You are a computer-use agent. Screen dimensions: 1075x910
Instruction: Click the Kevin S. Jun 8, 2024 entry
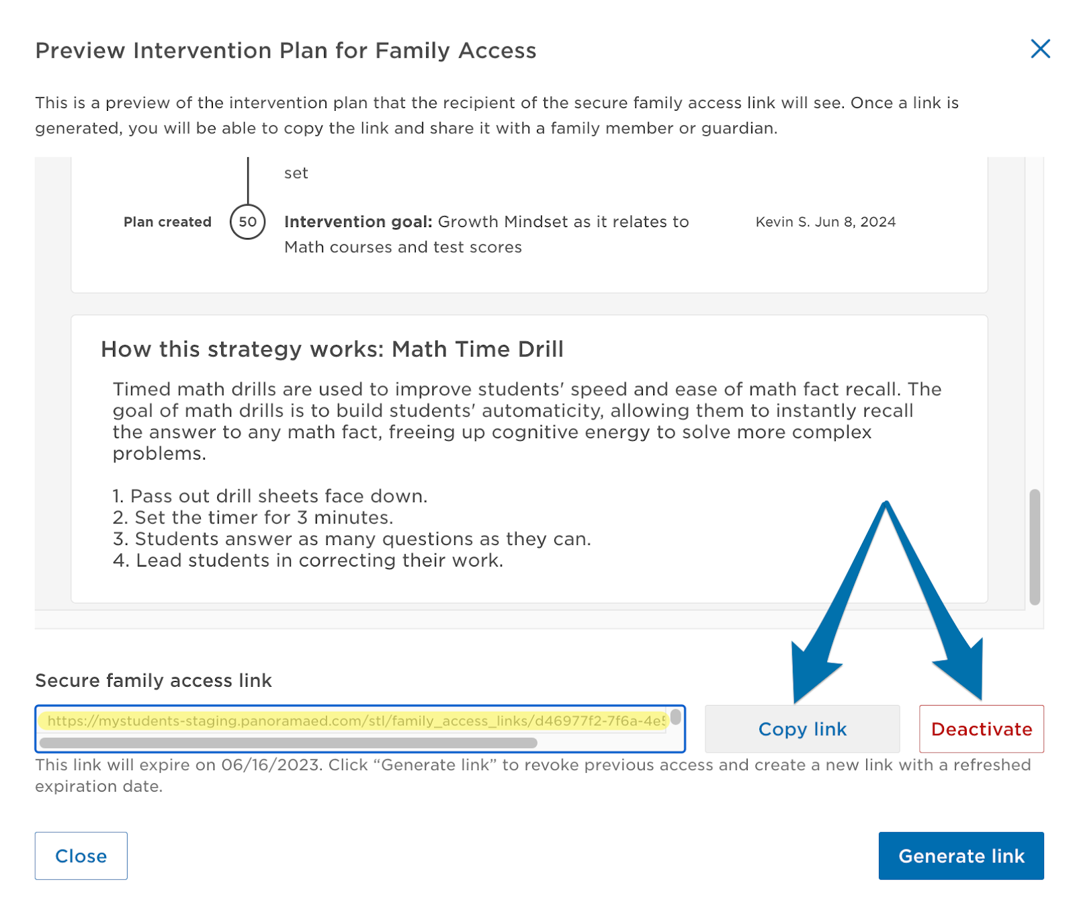click(x=825, y=222)
